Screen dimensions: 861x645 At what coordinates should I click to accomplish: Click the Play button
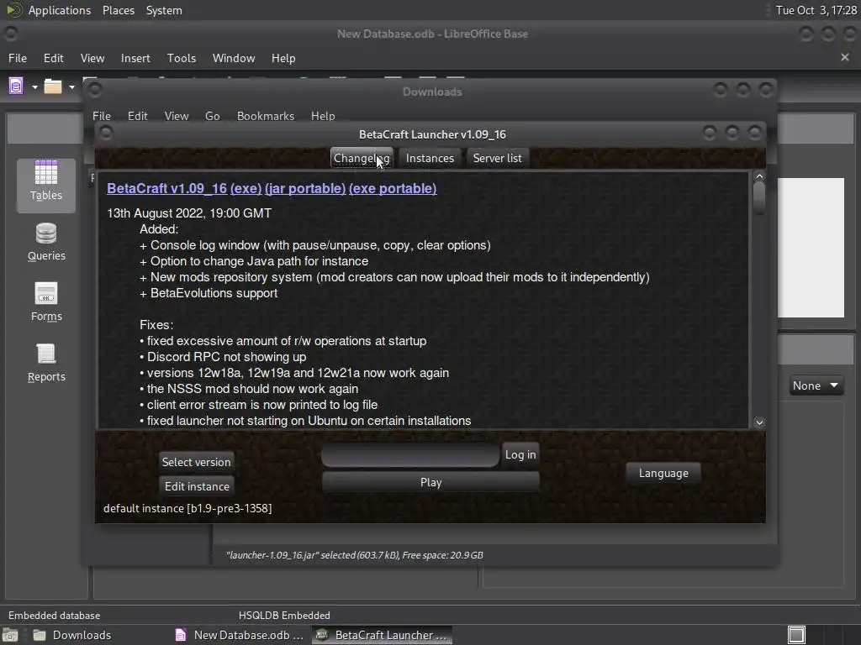point(430,482)
